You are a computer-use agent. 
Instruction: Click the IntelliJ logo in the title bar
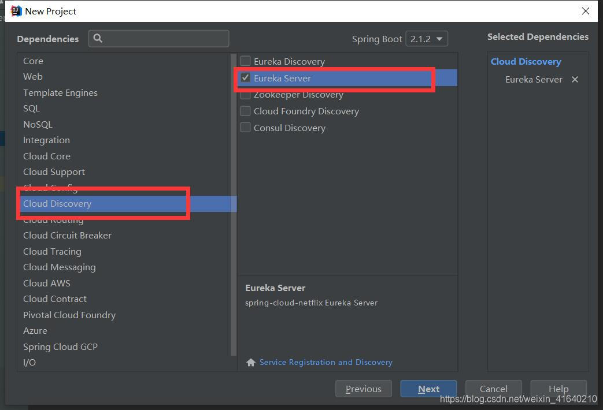16,11
